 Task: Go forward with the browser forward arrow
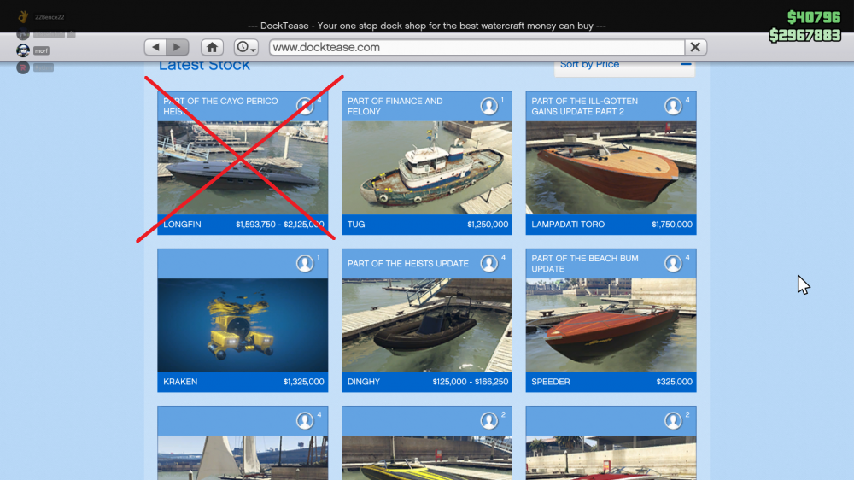point(178,47)
